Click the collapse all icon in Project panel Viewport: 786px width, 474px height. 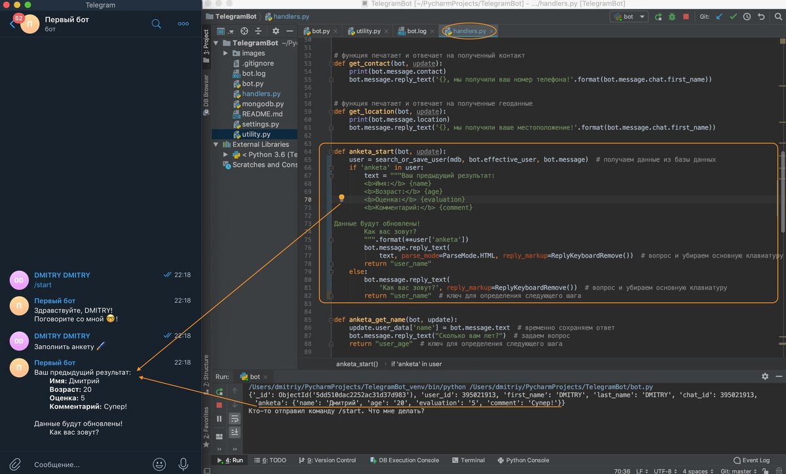coord(258,31)
